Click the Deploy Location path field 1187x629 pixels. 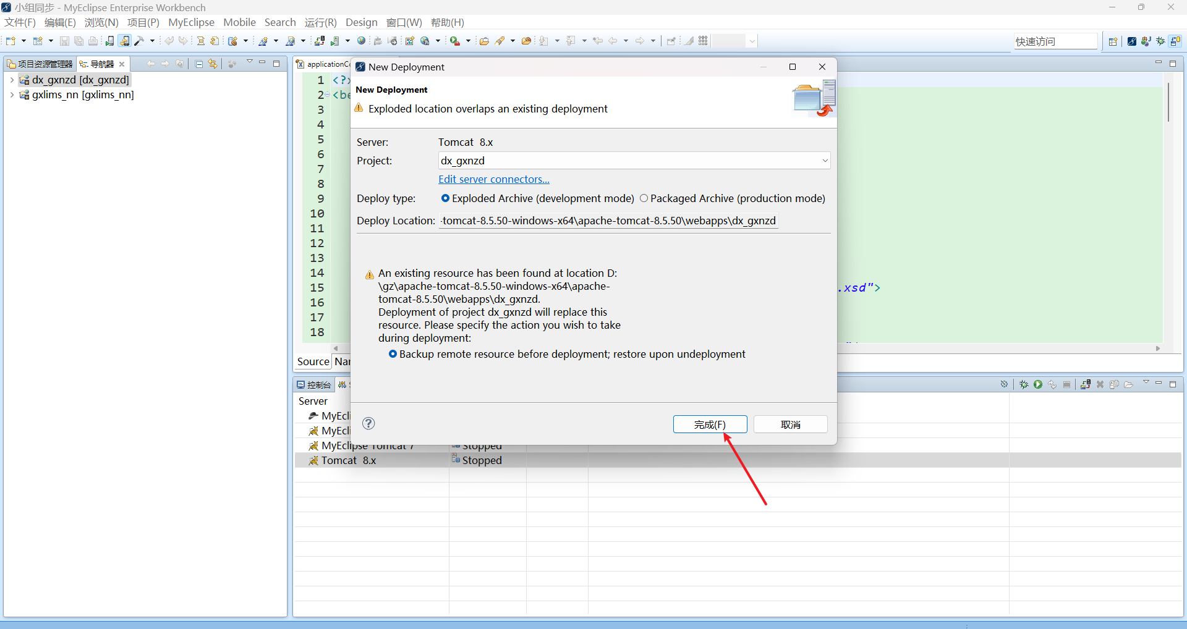(608, 221)
